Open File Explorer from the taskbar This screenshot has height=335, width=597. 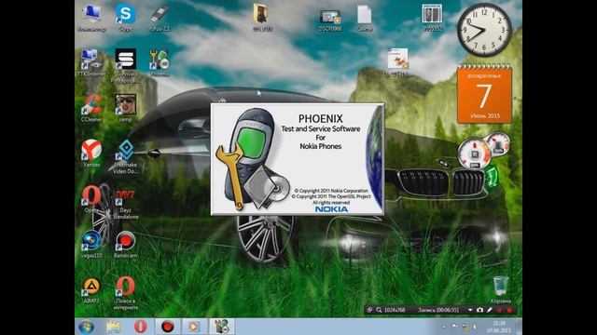coord(114,327)
